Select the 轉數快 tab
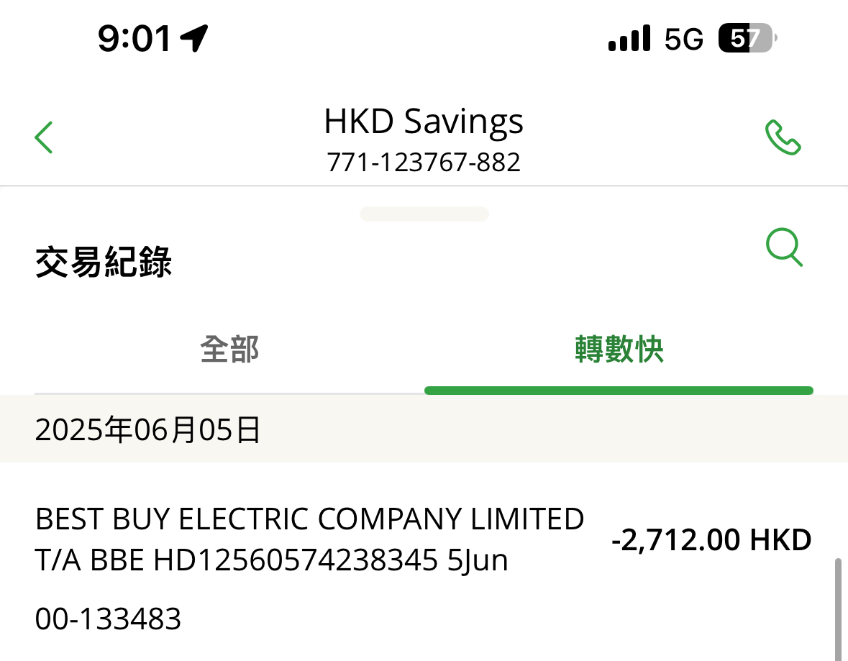The height and width of the screenshot is (661, 848). click(x=619, y=350)
